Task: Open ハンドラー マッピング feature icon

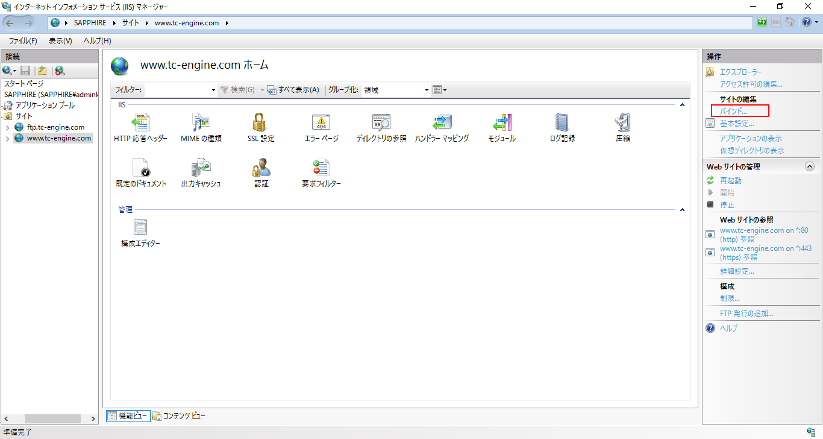Action: [442, 122]
